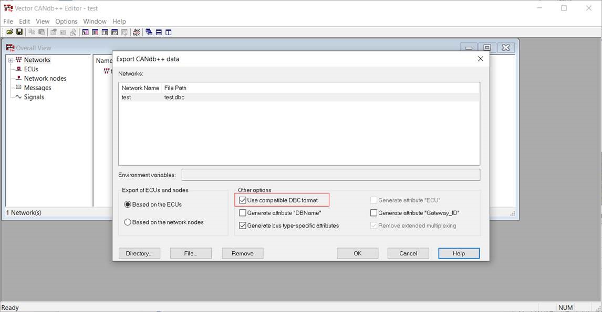Open the Edit menu
Image resolution: width=602 pixels, height=312 pixels.
pyautogui.click(x=25, y=21)
